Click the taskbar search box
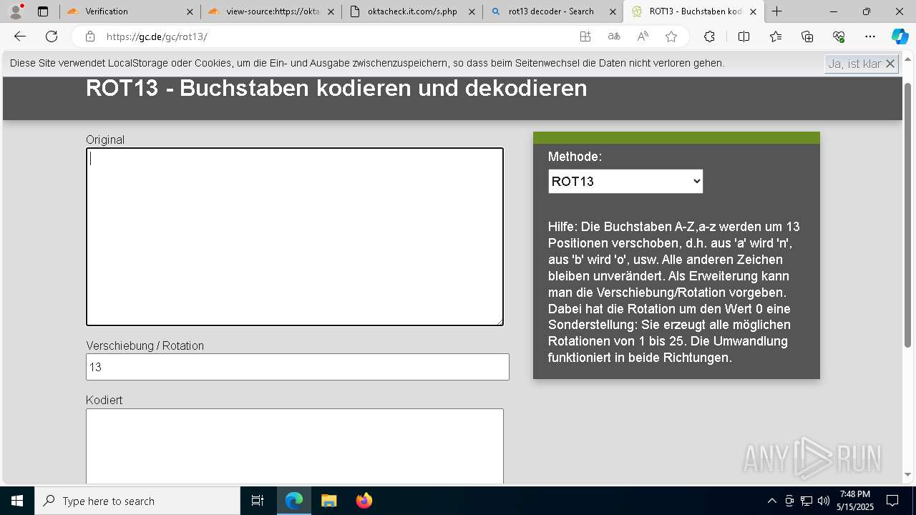Image resolution: width=916 pixels, height=515 pixels. pyautogui.click(x=137, y=501)
